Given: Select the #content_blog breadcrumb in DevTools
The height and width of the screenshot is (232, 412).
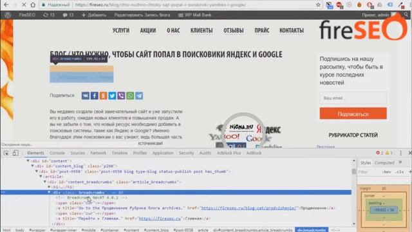Looking at the screenshot, I should (x=156, y=230).
